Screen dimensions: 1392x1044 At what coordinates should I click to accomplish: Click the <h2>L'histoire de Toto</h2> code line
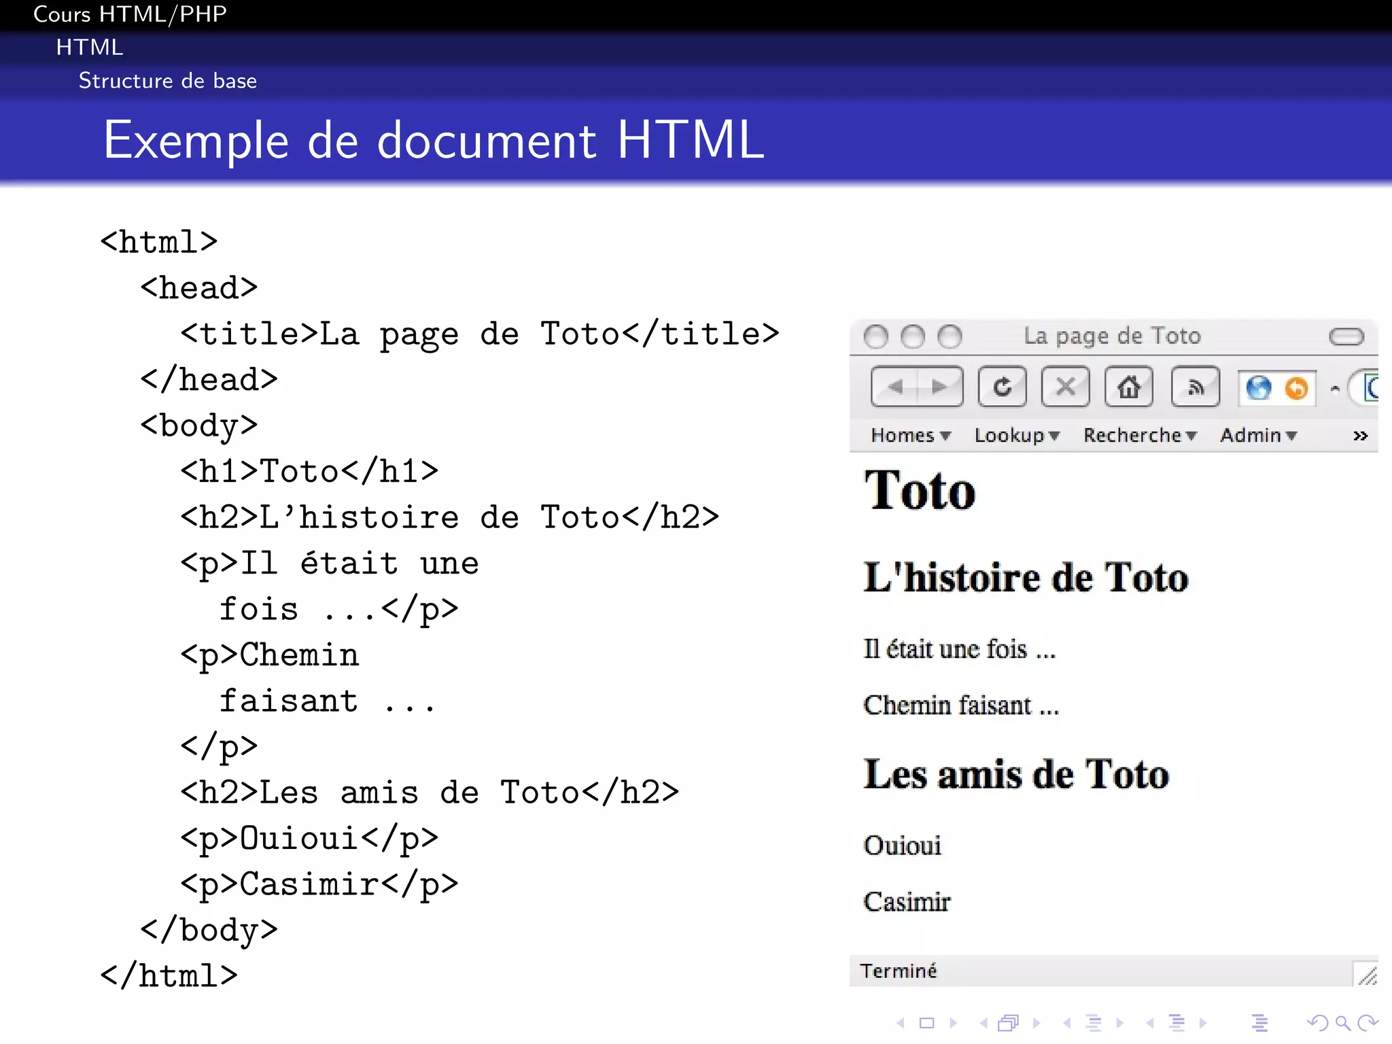pos(450,517)
